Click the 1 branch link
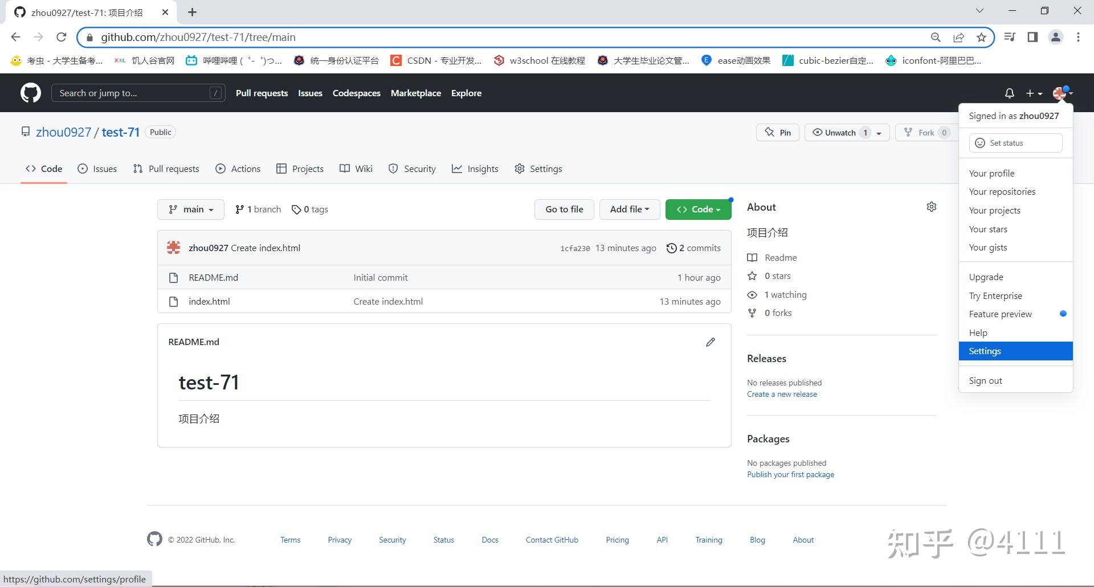1094x587 pixels. coord(258,210)
